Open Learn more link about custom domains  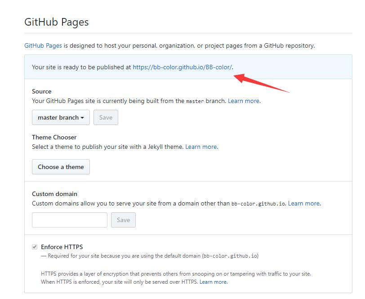[x=304, y=203]
